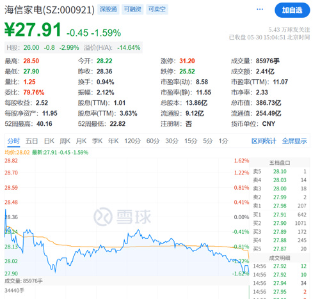Open the 月K chart tab
Viewport: 320px width, 299px height.
81,141
